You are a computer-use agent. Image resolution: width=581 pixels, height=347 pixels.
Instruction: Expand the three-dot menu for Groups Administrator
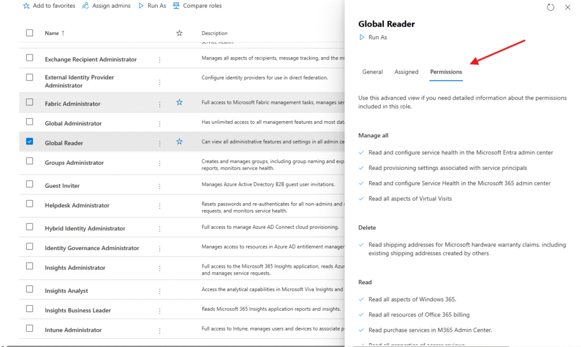(159, 164)
